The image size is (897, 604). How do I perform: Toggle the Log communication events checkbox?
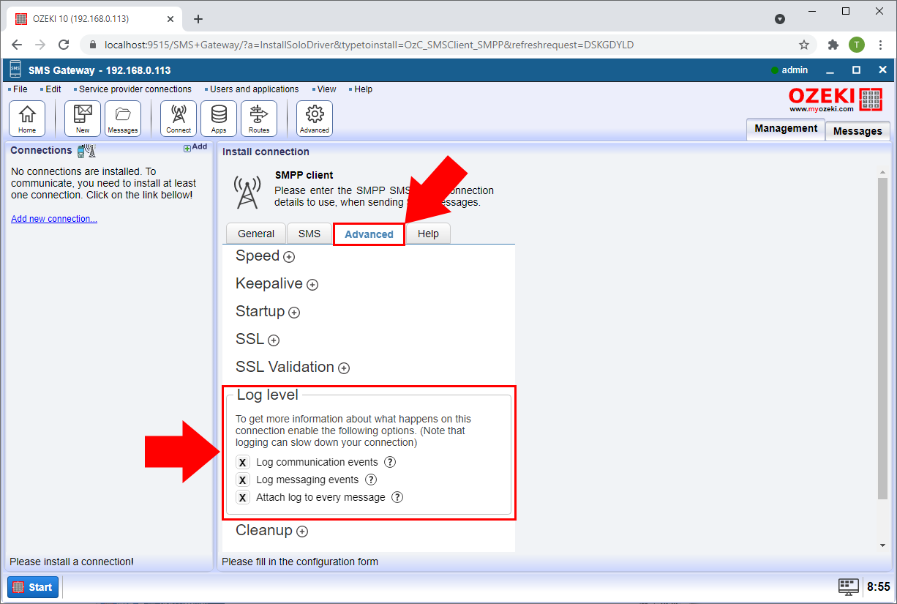coord(243,463)
